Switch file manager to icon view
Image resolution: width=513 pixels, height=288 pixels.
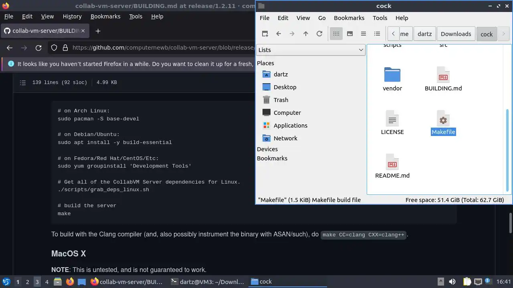click(336, 34)
